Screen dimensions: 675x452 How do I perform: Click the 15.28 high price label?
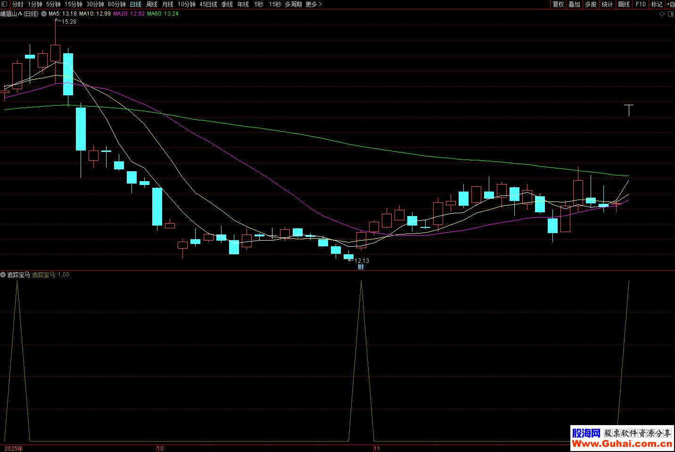coord(69,22)
